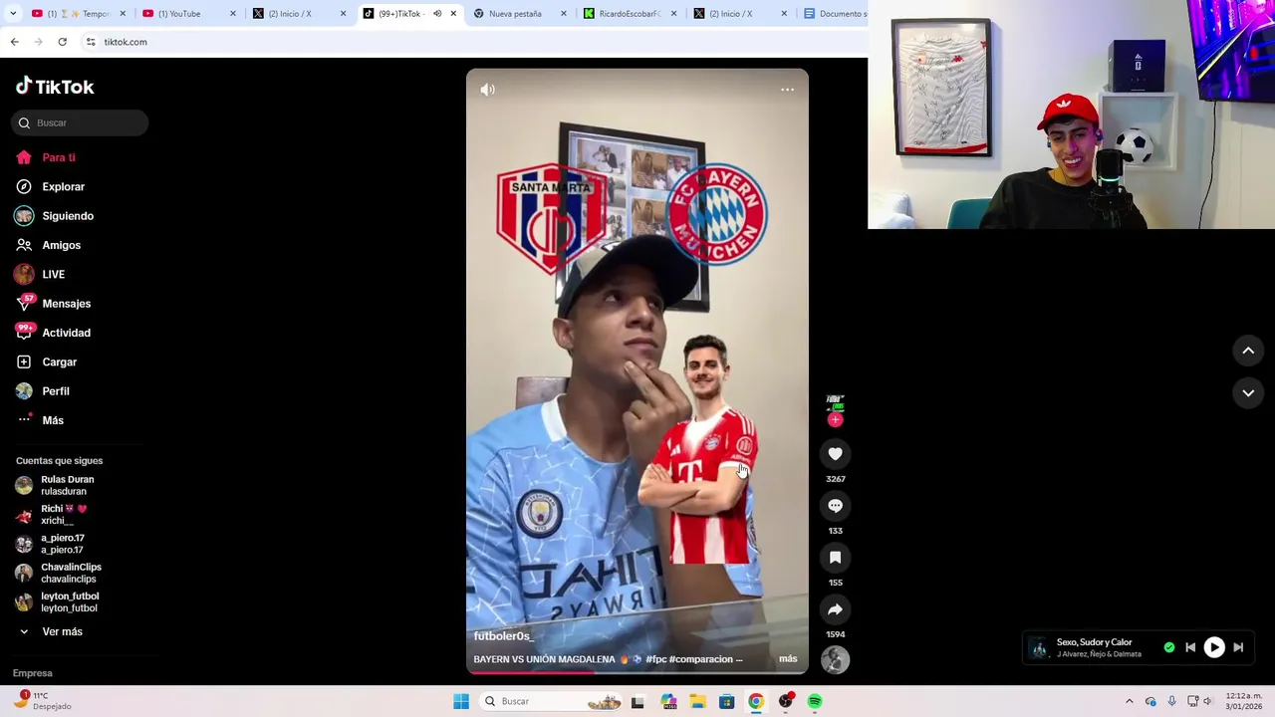The width and height of the screenshot is (1275, 717).
Task: Play Sexo, Sudor y Calor in mini player
Action: coord(1214,647)
